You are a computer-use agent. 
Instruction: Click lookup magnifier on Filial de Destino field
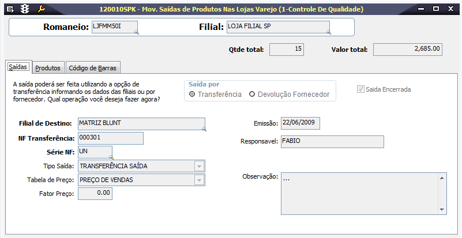click(204, 130)
